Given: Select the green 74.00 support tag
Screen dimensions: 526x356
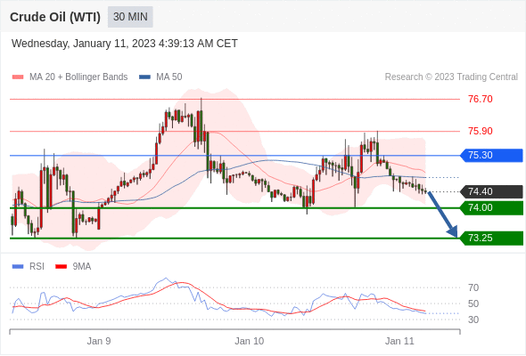Looking at the screenshot, I should click(x=492, y=208).
